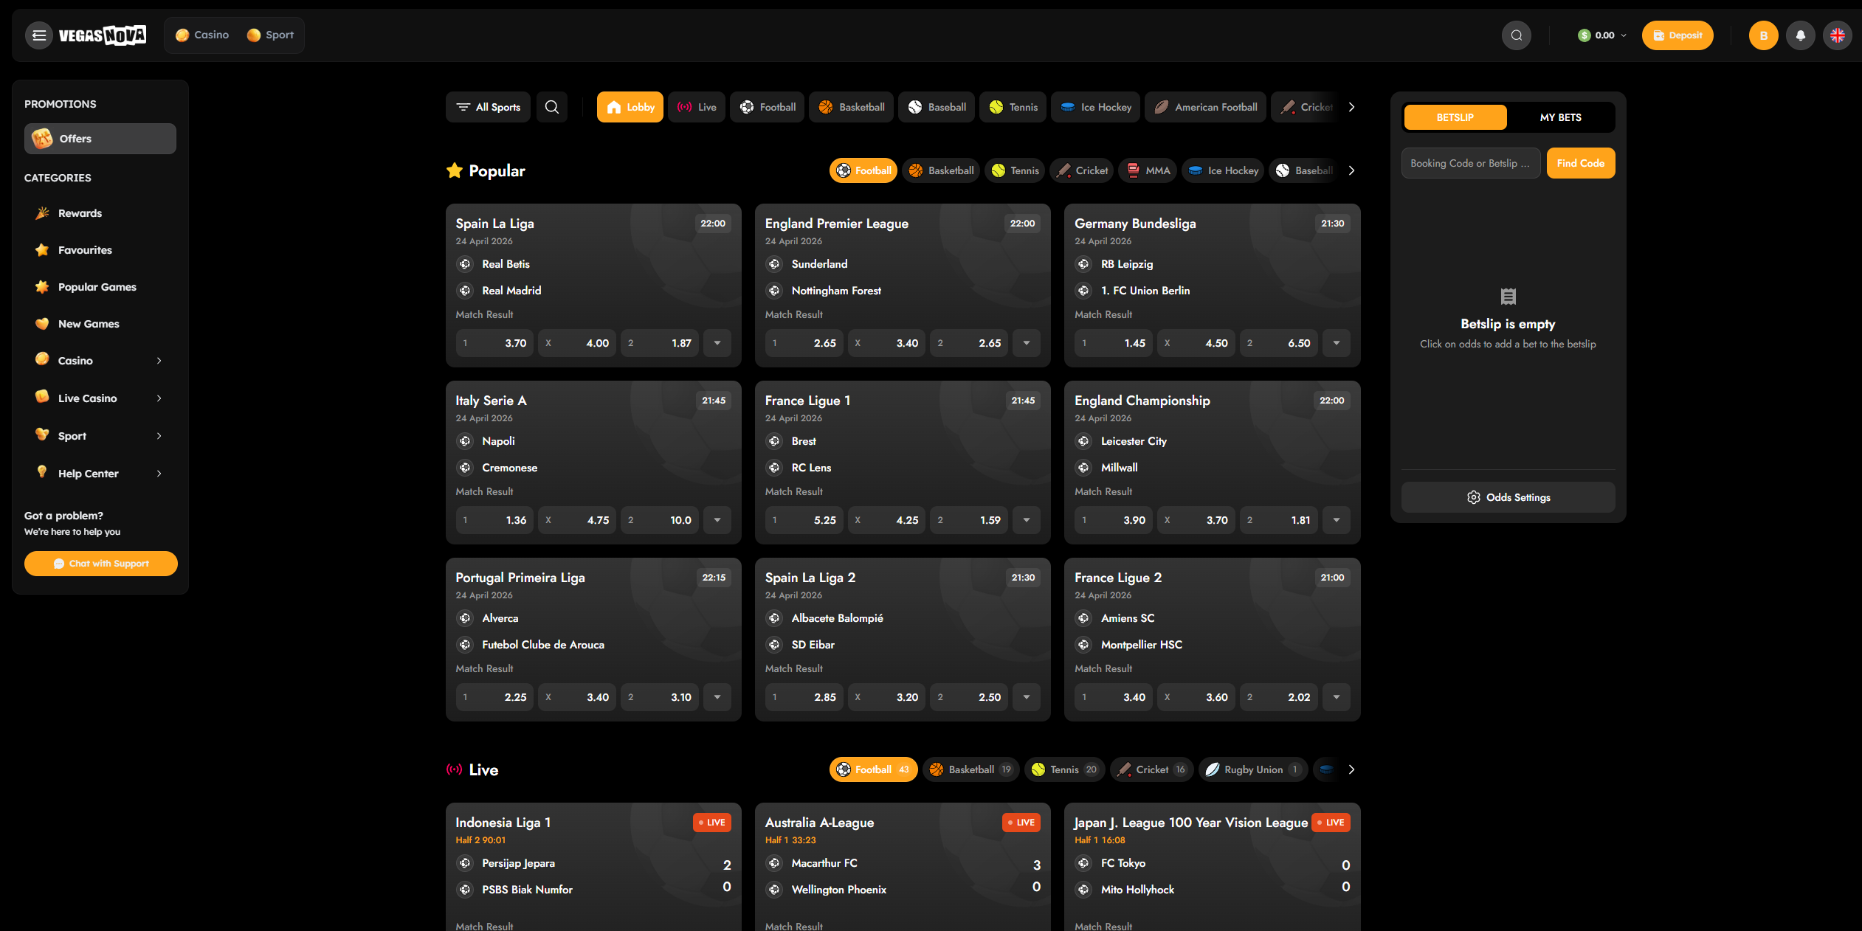This screenshot has width=1862, height=931.
Task: Expand more markets for Spain La Liga
Action: (717, 342)
